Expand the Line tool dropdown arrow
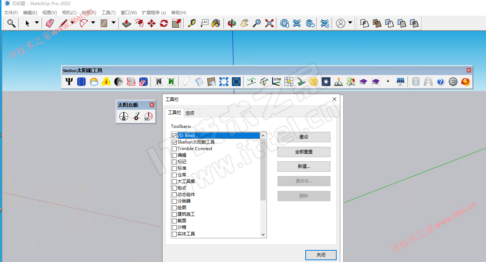 pyautogui.click(x=73, y=23)
